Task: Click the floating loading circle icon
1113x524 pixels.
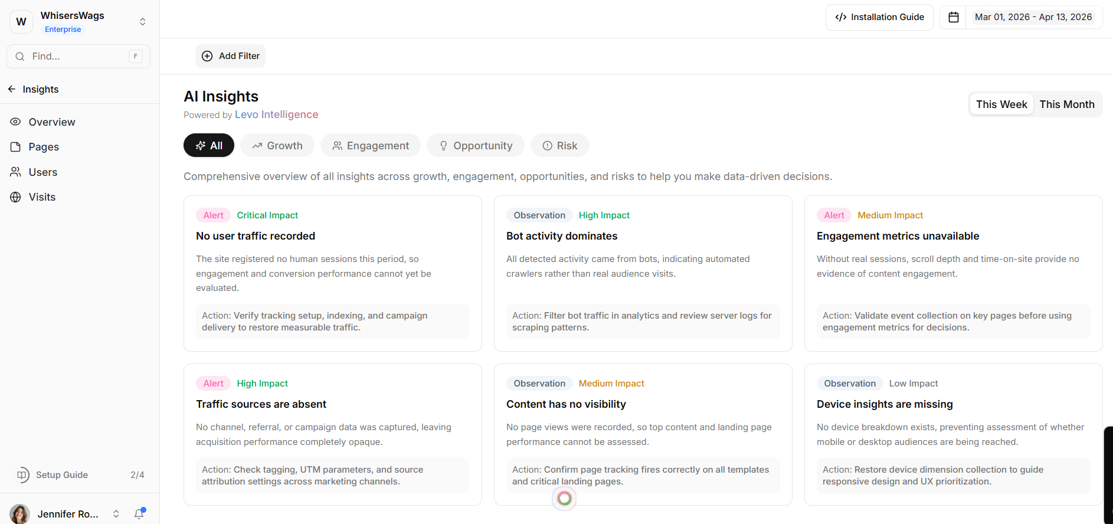Action: [564, 499]
